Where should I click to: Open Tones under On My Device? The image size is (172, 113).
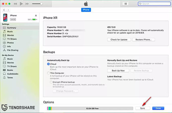click(x=20, y=78)
